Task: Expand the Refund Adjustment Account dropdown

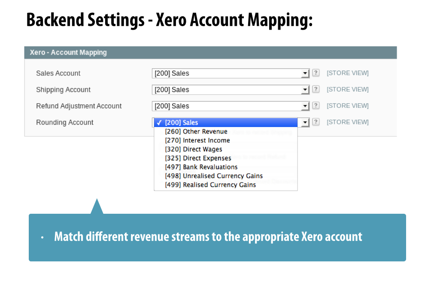Action: click(231, 106)
